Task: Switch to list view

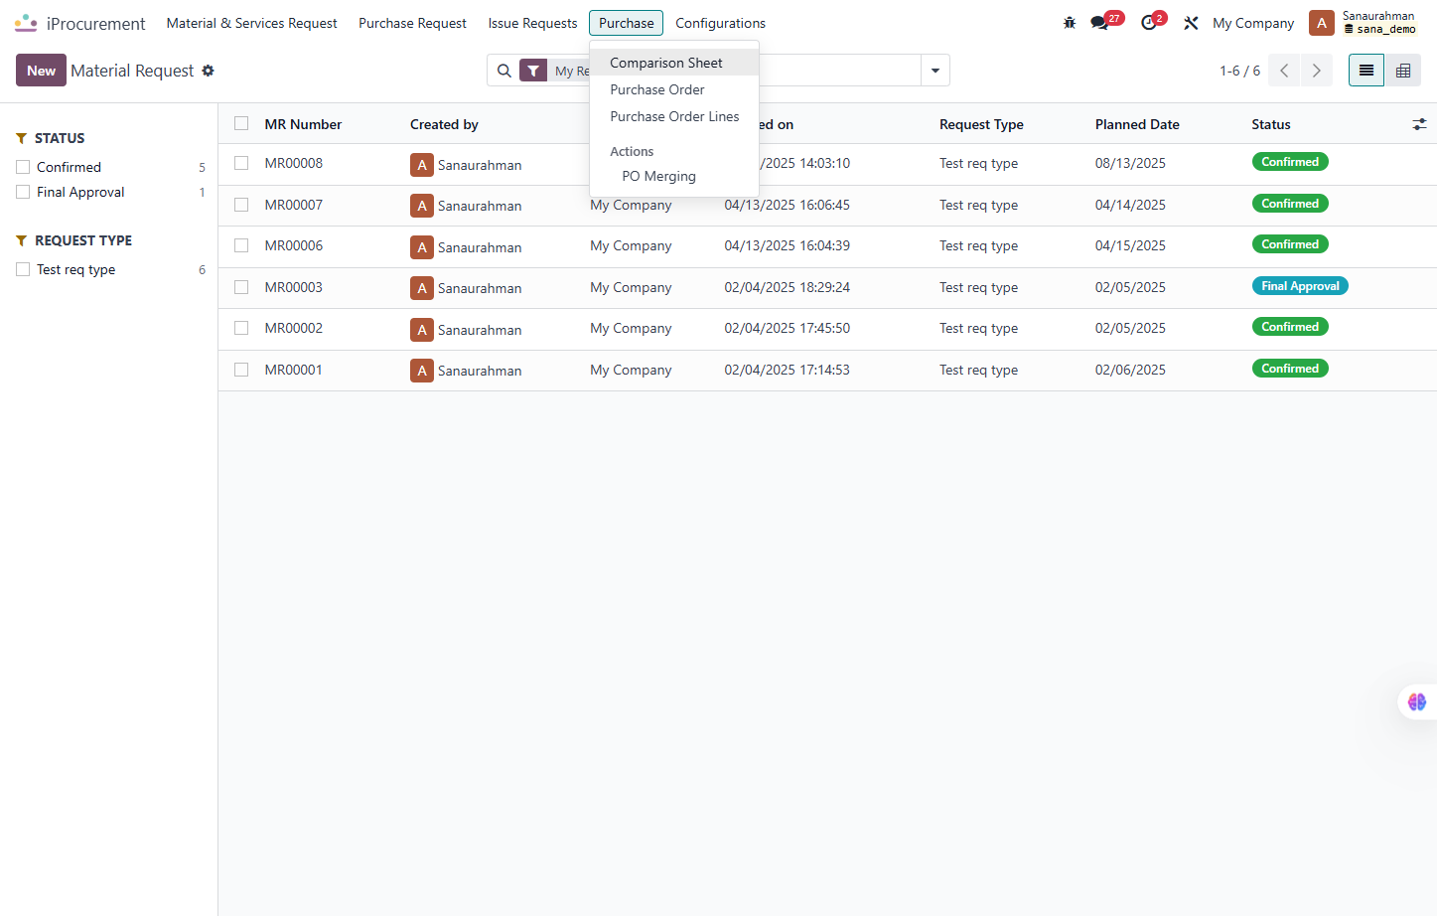Action: pyautogui.click(x=1366, y=71)
